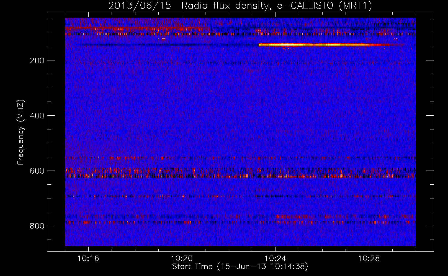Click the 10:28 time tick label
The height and width of the screenshot is (276, 448).
[369, 259]
